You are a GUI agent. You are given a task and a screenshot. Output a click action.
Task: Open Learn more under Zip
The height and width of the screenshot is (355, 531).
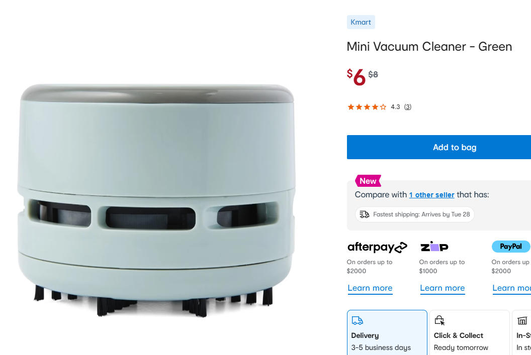442,288
